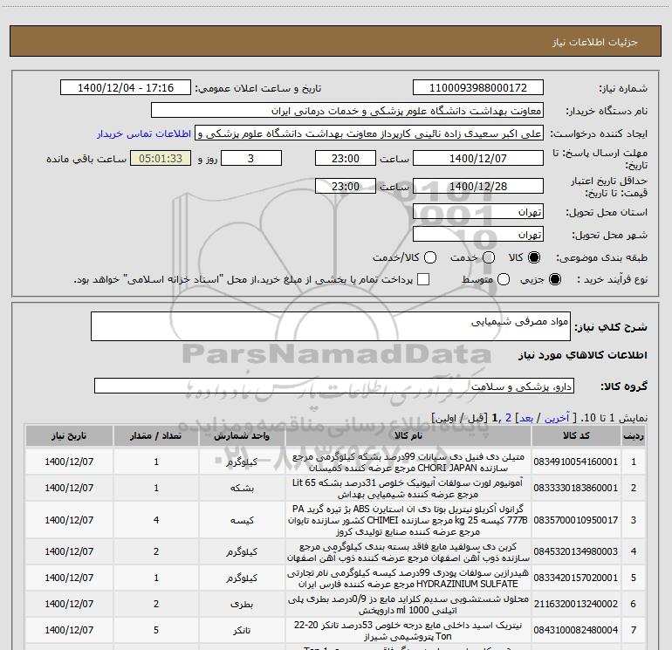Click the شرح کلی نیاز text box

point(331,326)
